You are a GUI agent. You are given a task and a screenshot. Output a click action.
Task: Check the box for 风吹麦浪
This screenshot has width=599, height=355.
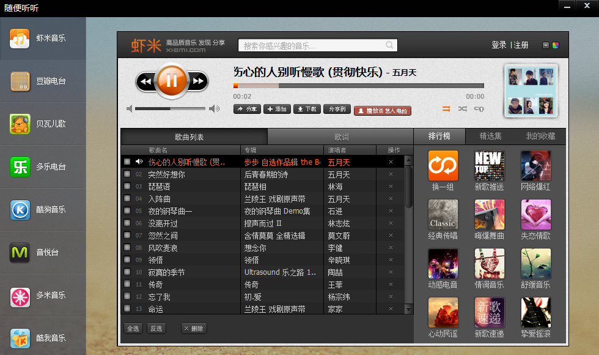pos(127,247)
